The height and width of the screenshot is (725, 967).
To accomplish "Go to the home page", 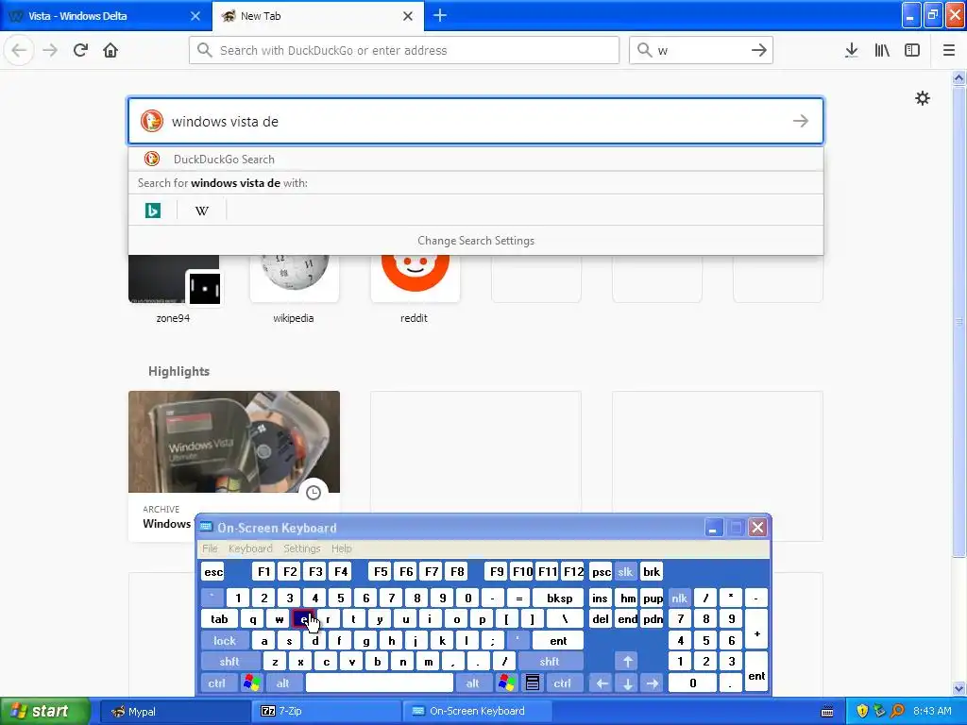I will (x=110, y=50).
